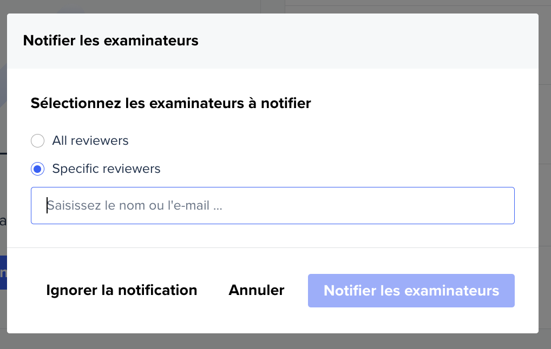The width and height of the screenshot is (551, 349).
Task: Click the "Notifier les examinateurs" dialog title
Action: coord(110,41)
